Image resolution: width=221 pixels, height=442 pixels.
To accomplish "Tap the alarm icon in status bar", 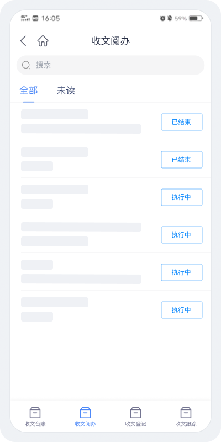I will click(162, 19).
